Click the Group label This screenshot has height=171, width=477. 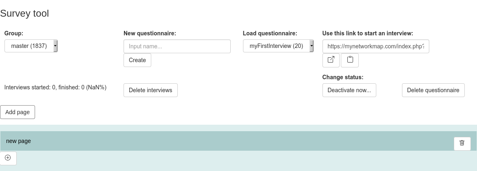click(14, 33)
